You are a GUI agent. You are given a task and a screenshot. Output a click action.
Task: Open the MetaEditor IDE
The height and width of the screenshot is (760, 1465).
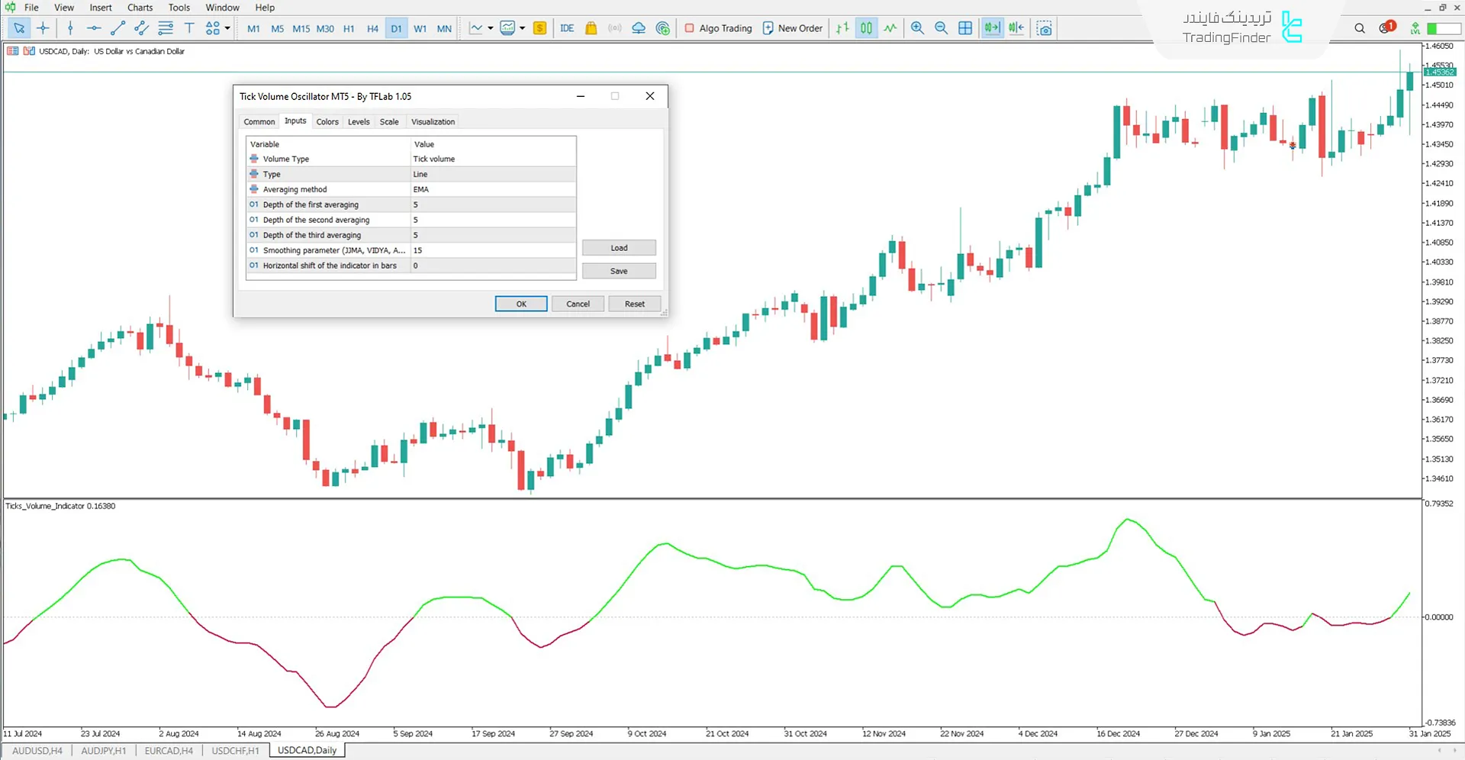point(567,28)
